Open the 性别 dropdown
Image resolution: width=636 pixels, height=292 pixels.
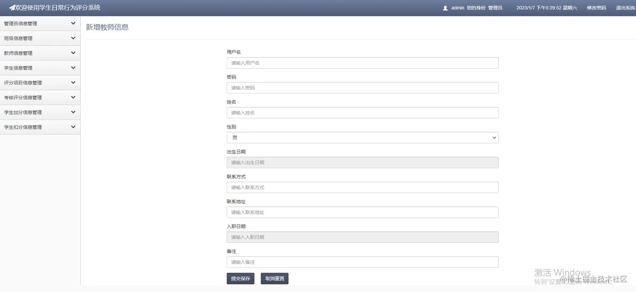pyautogui.click(x=363, y=138)
